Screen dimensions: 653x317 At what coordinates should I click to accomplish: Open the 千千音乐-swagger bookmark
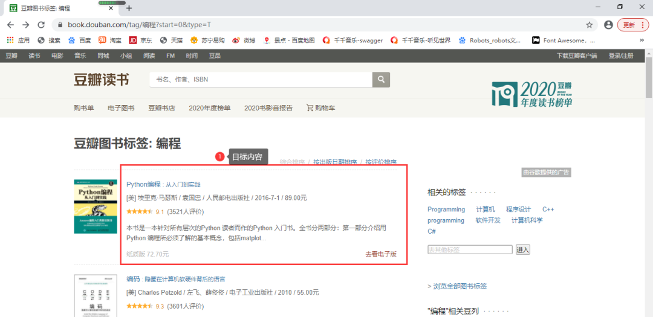coord(353,40)
